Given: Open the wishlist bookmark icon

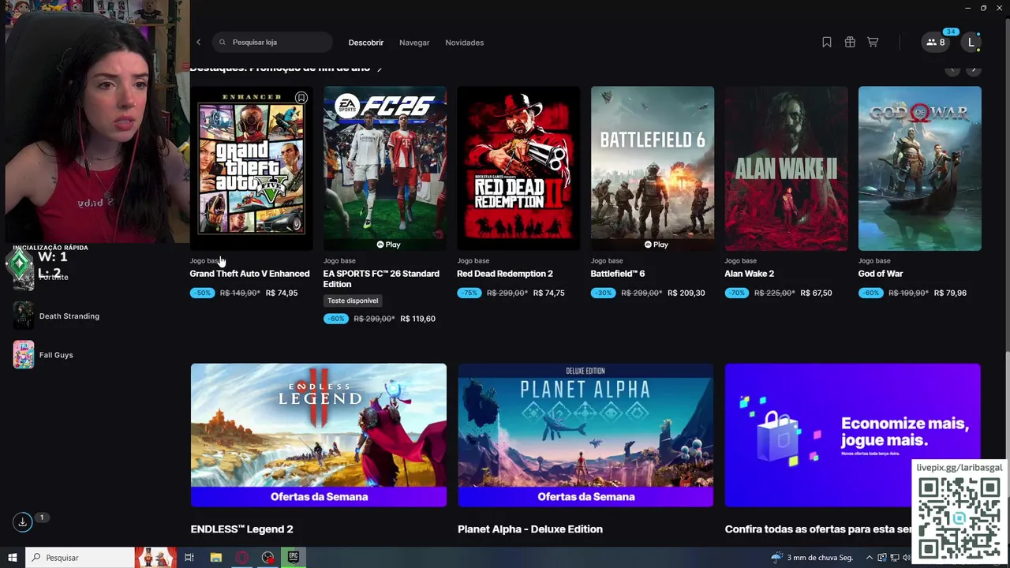Looking at the screenshot, I should 827,43.
